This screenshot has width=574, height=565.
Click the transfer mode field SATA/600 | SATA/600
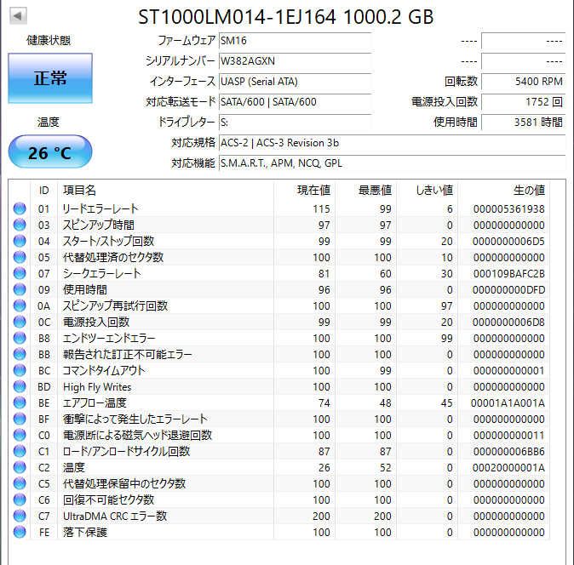tap(295, 102)
